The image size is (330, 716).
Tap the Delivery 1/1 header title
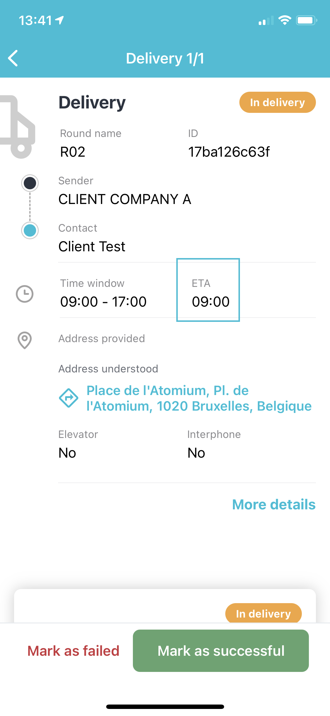(165, 58)
